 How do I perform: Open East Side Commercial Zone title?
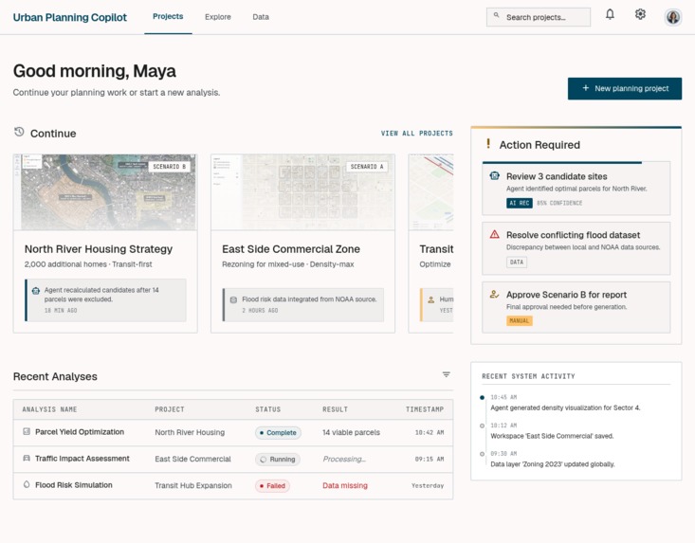[291, 249]
